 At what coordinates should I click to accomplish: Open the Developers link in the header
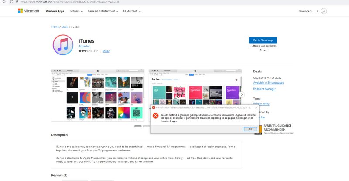coord(305,11)
